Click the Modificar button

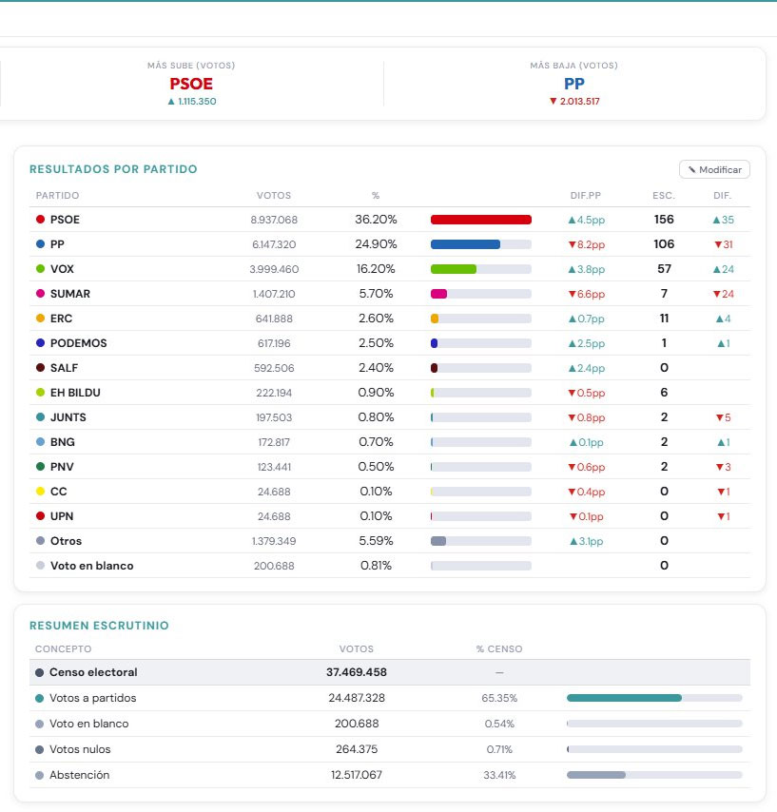coord(714,169)
